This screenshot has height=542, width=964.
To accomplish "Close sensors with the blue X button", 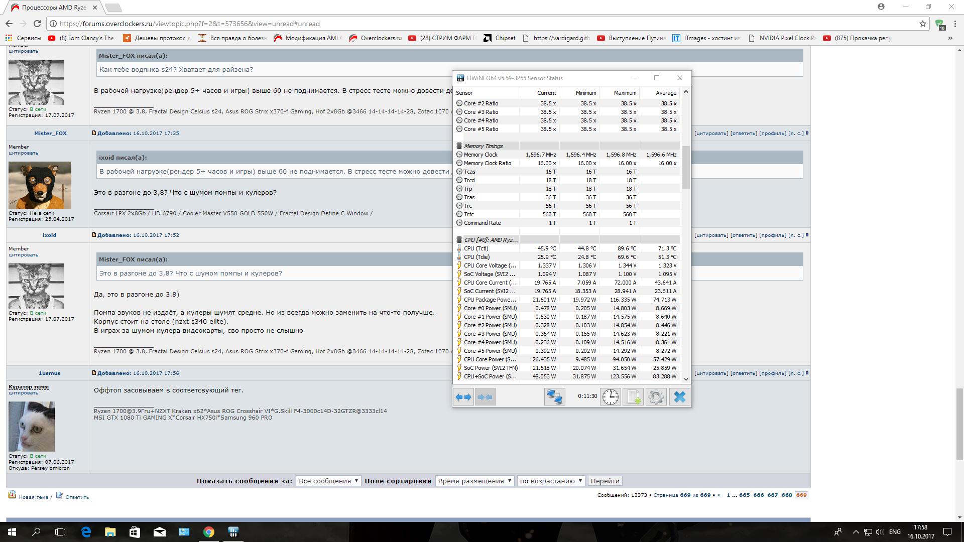I will (x=679, y=397).
